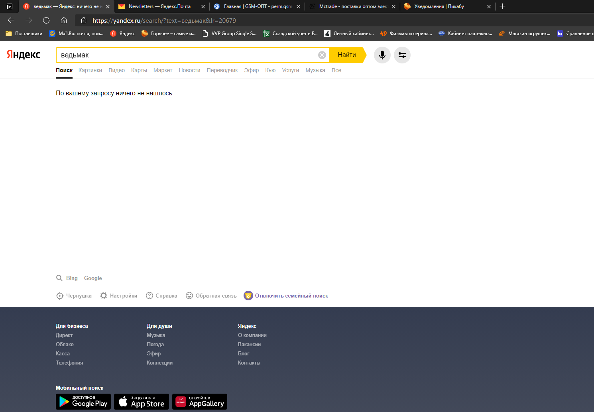Screen dimensions: 594x412
Task: Open Магазин игрушек bookmark
Action: coord(525,34)
